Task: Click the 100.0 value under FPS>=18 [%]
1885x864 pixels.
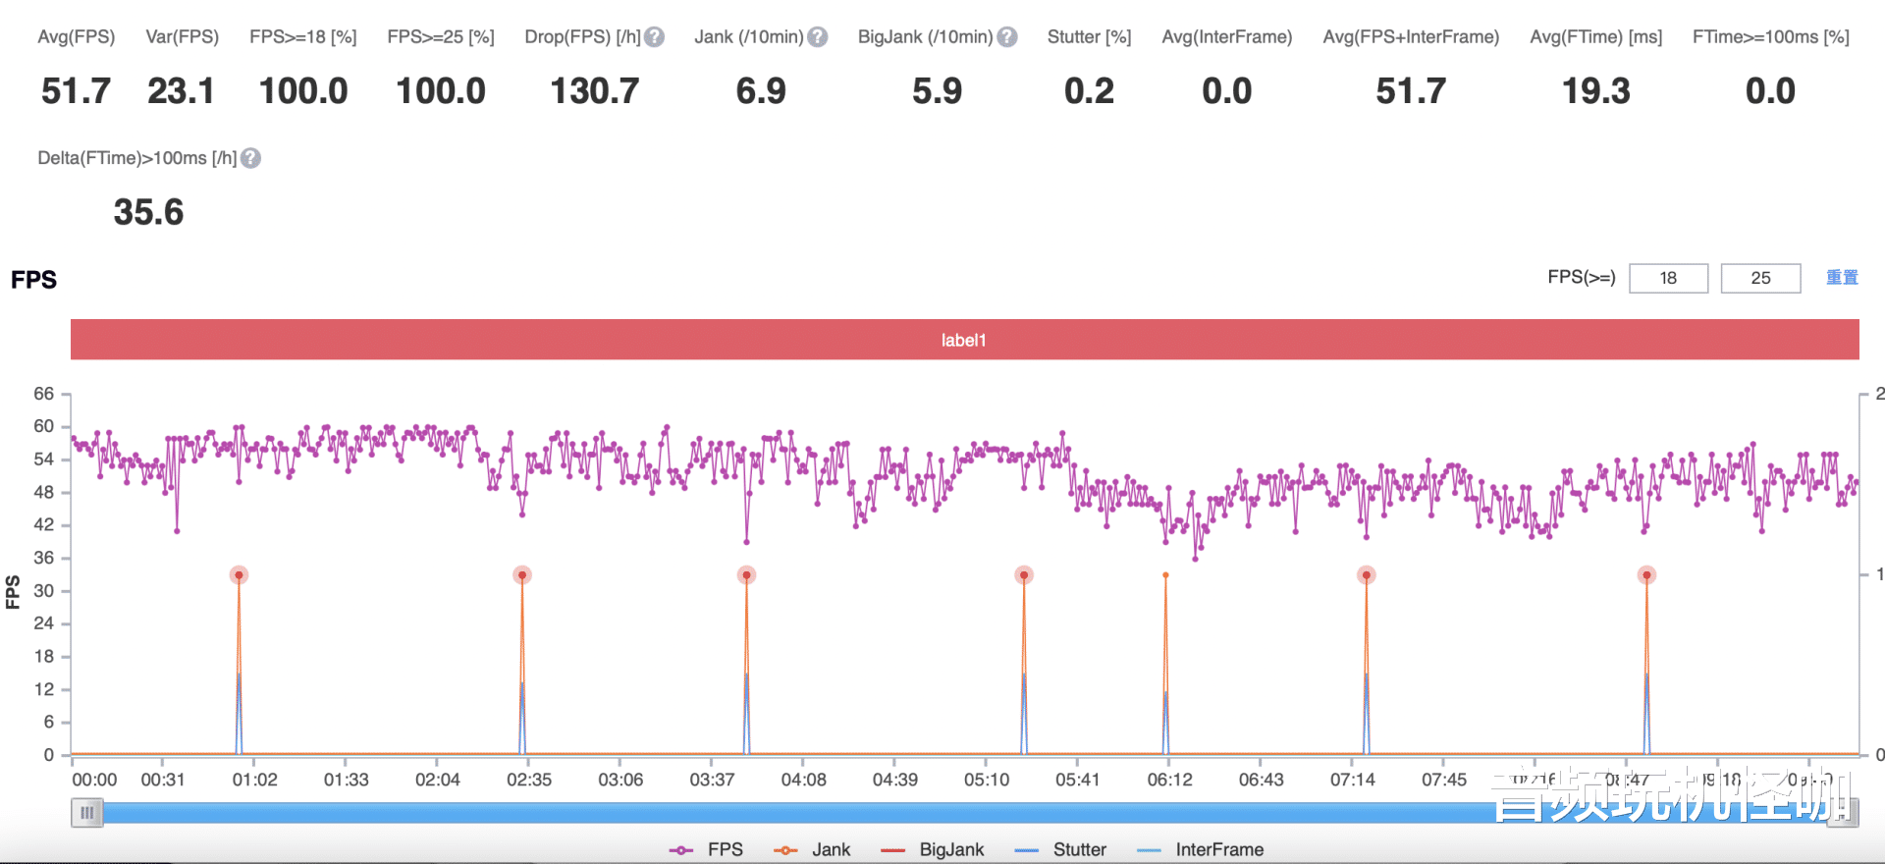Action: pos(303,91)
